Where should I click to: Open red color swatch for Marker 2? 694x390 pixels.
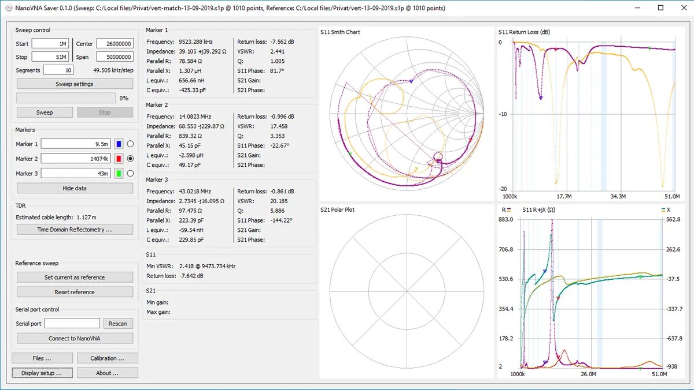point(119,158)
